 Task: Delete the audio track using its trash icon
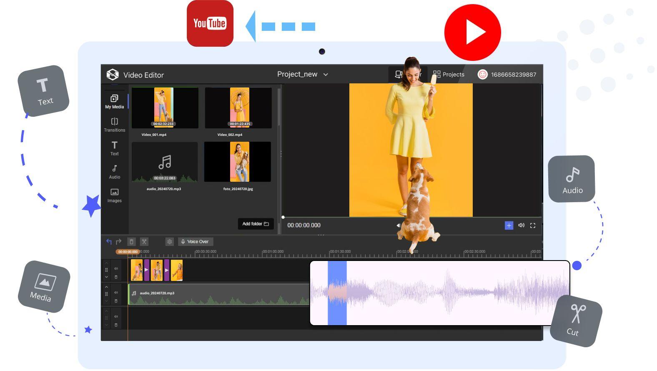pos(116,301)
